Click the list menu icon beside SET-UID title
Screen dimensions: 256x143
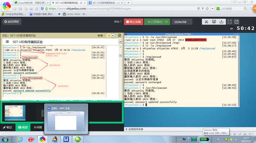[x=7, y=42]
